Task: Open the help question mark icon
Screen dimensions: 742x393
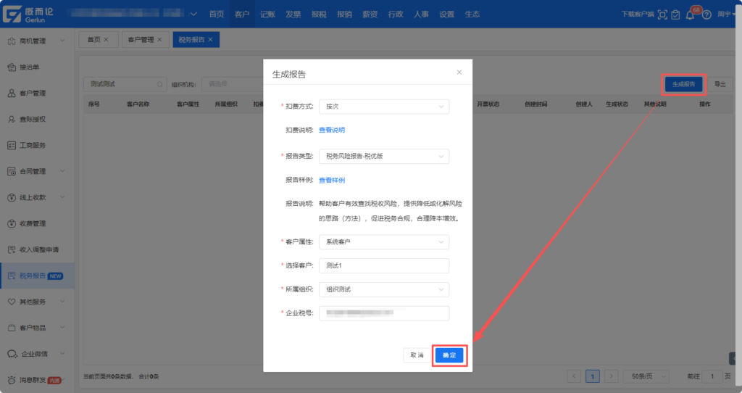Action: click(x=706, y=15)
